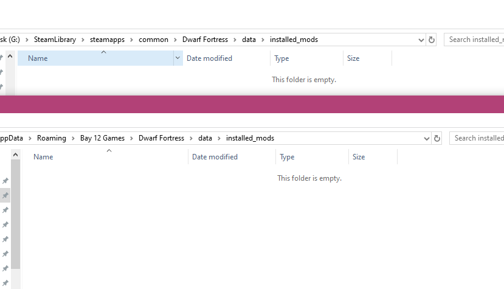Viewport: 504px width, 289px height.
Task: Refresh the bottom AppData installed_mods window
Action: [x=437, y=138]
